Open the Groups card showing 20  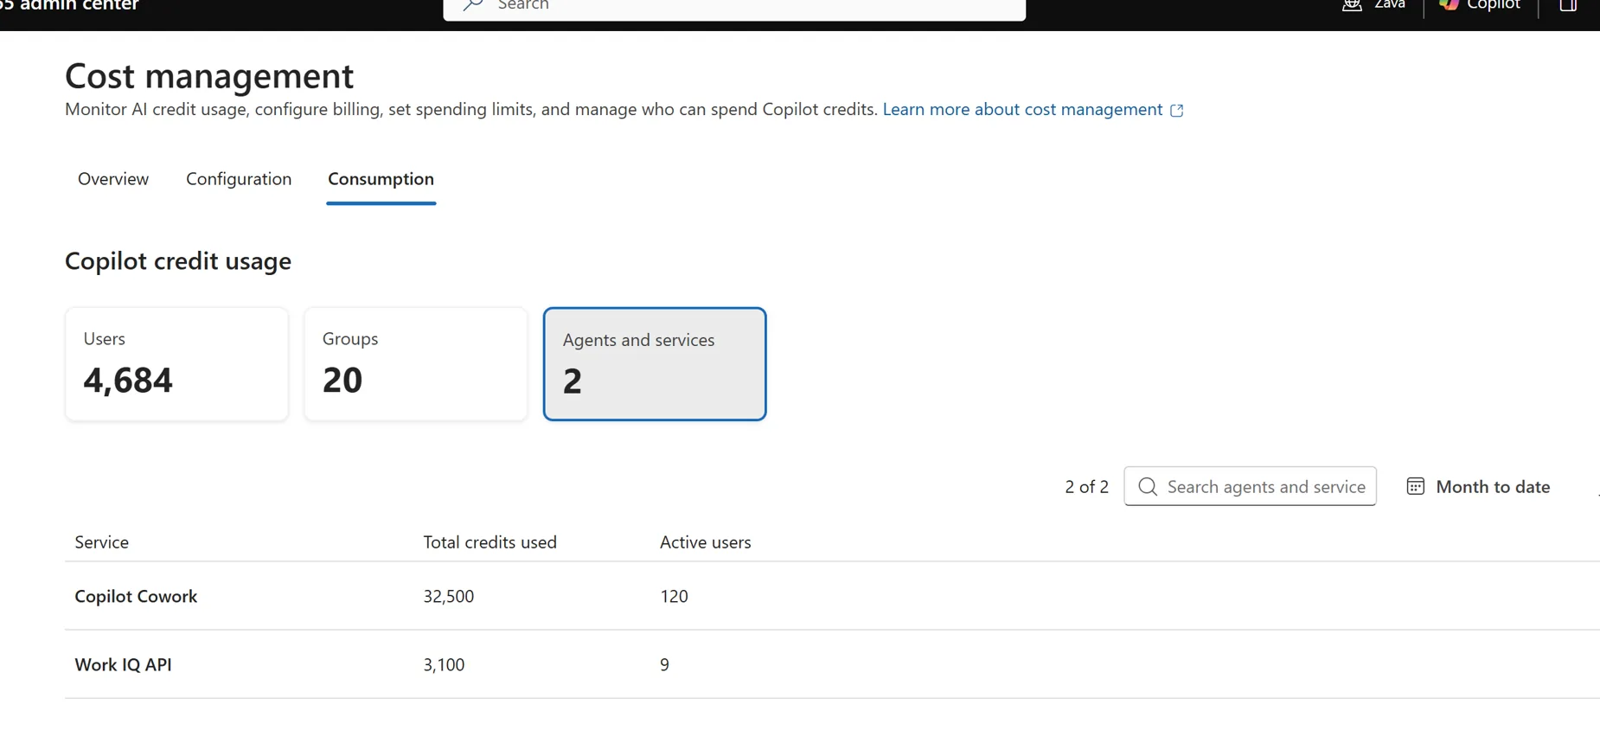415,364
